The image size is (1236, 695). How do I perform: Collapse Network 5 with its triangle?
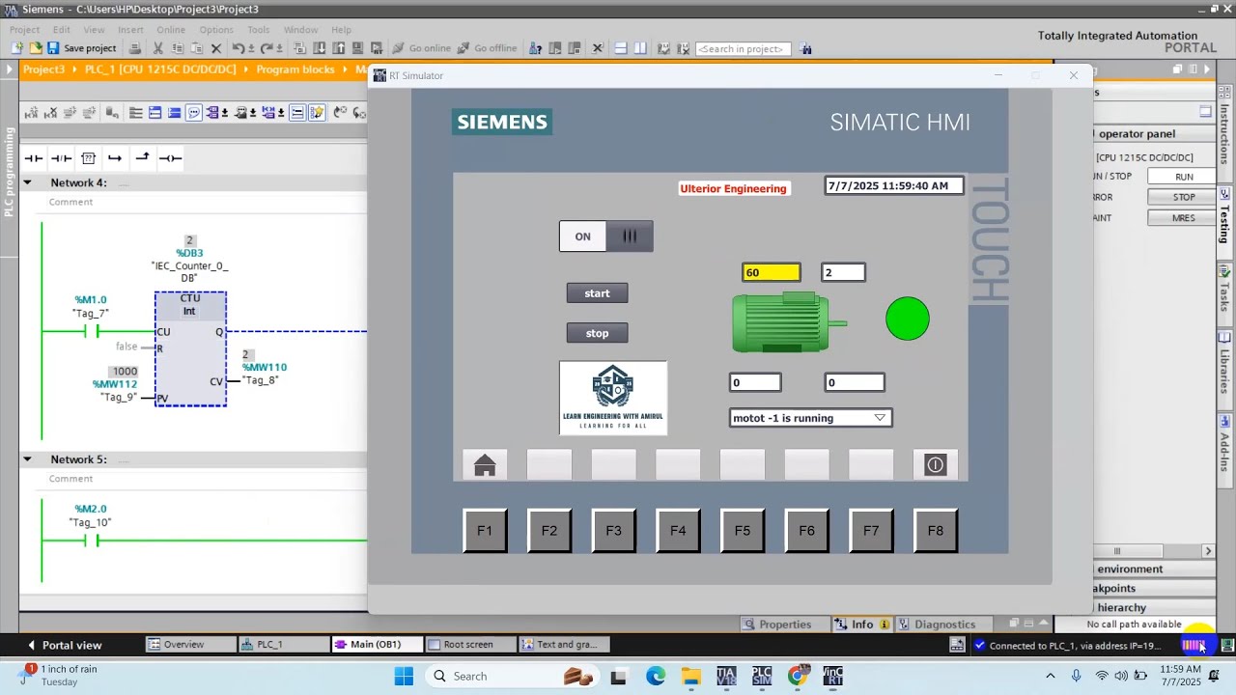pos(27,459)
